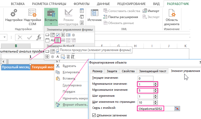Screen dimensions: 201x119
Task: Increase Максимальное значение with up arrow
Action: [x=155, y=89]
